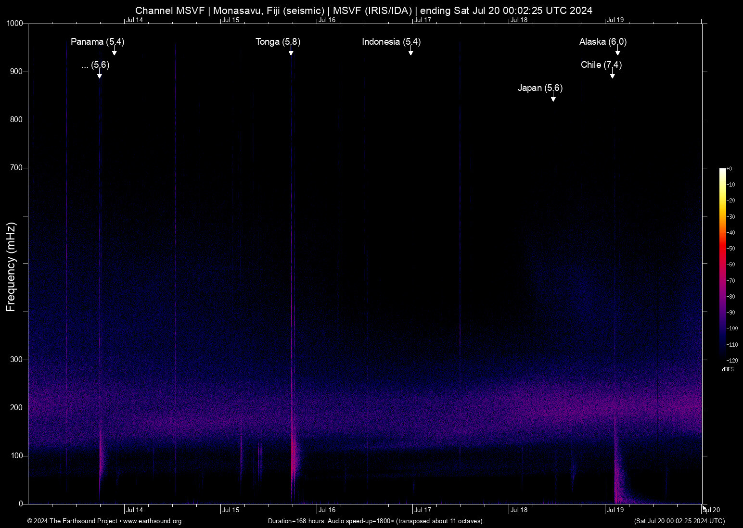Click the Japan (5.6) event label

tap(540, 88)
